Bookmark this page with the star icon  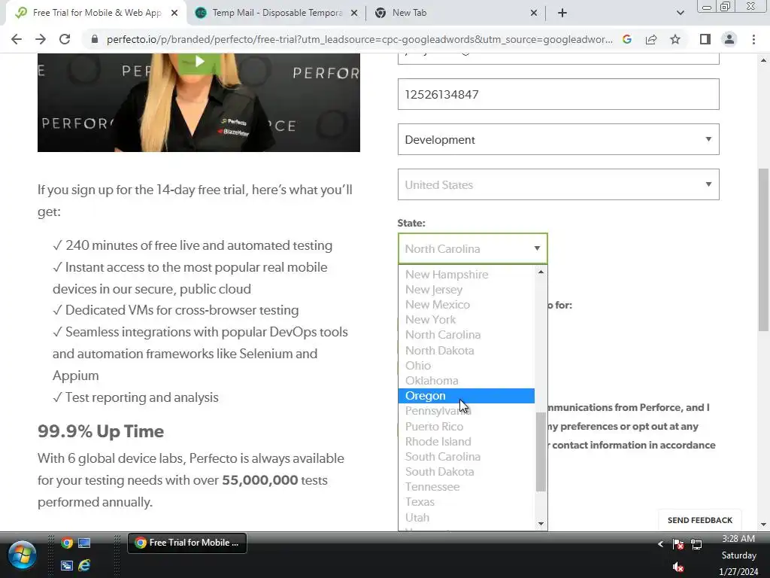coord(675,39)
